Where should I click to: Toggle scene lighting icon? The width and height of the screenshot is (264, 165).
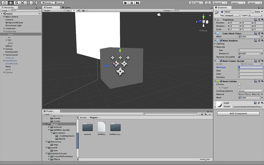74,11
